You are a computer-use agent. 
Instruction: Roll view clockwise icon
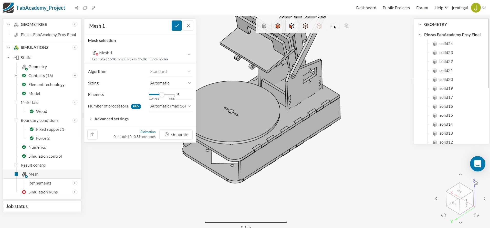click(476, 215)
